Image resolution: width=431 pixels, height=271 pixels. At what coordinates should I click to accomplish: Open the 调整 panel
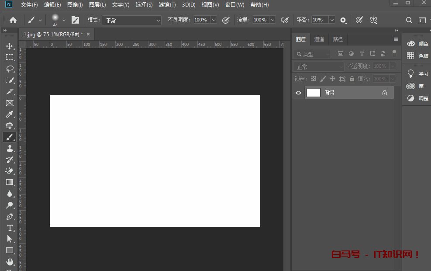(x=417, y=98)
